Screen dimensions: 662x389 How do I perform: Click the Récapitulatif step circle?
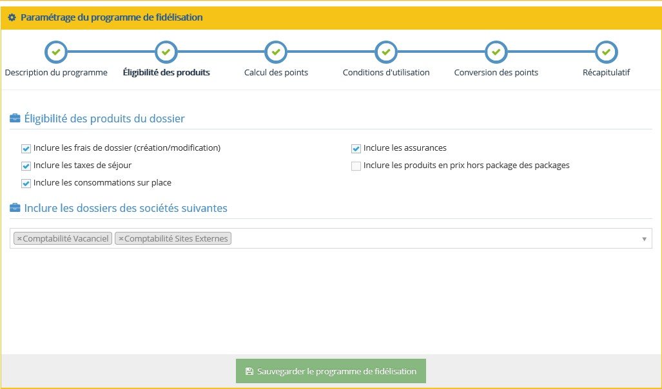tap(606, 52)
